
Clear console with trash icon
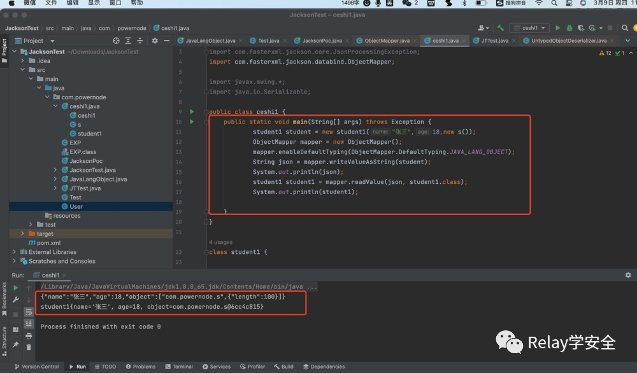pos(29,348)
